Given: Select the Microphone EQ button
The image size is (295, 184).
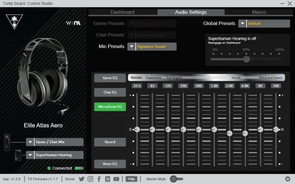Looking at the screenshot, I should 110,107.
